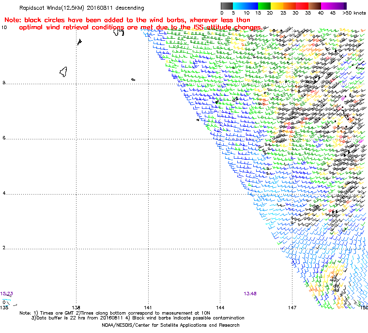The width and height of the screenshot is (368, 333).
Task: Click the latitude label '8'
Action: pos(4,83)
